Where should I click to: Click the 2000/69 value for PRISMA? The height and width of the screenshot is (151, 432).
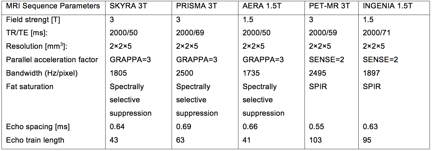point(190,33)
